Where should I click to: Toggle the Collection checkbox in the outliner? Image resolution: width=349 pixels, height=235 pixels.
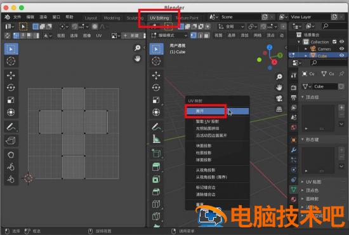(x=334, y=42)
